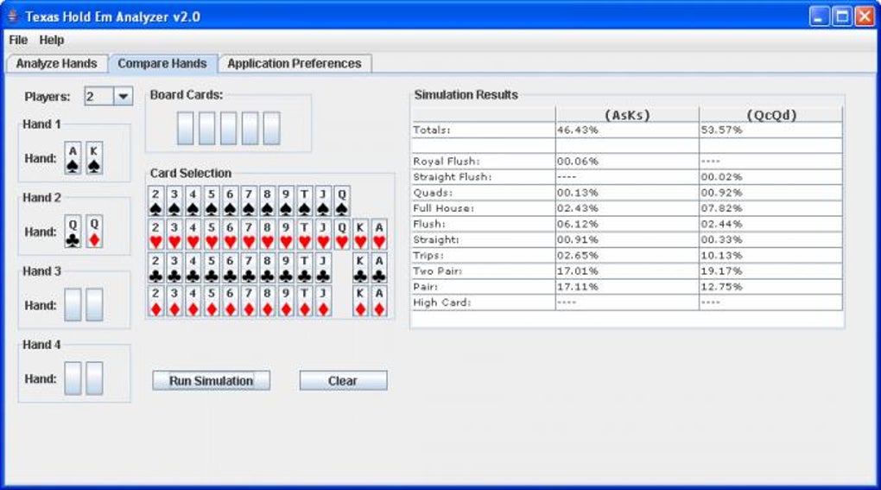Select the Jack of spades card
The image size is (881, 490).
[x=322, y=201]
